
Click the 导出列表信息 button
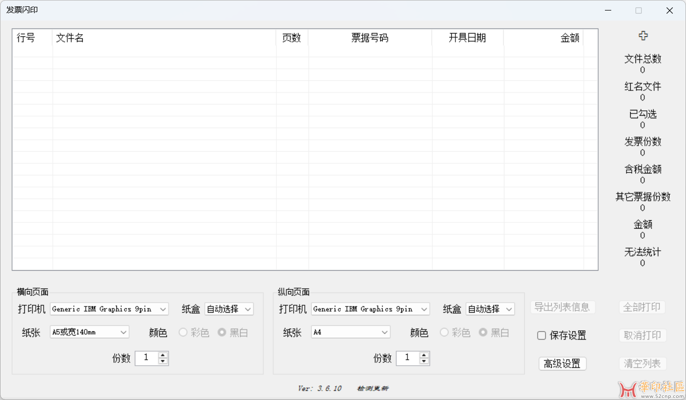[x=562, y=307]
